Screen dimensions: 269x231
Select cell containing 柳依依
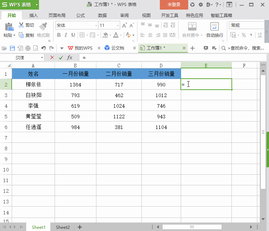pos(33,84)
